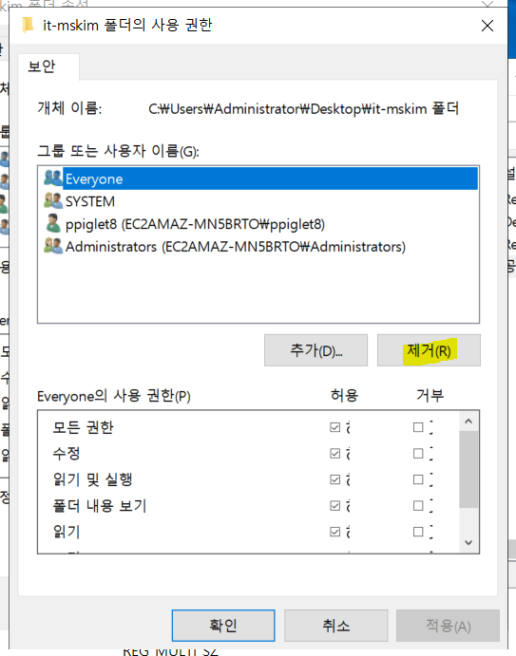Click the 추가(D)... button
This screenshot has width=516, height=656.
coord(315,350)
